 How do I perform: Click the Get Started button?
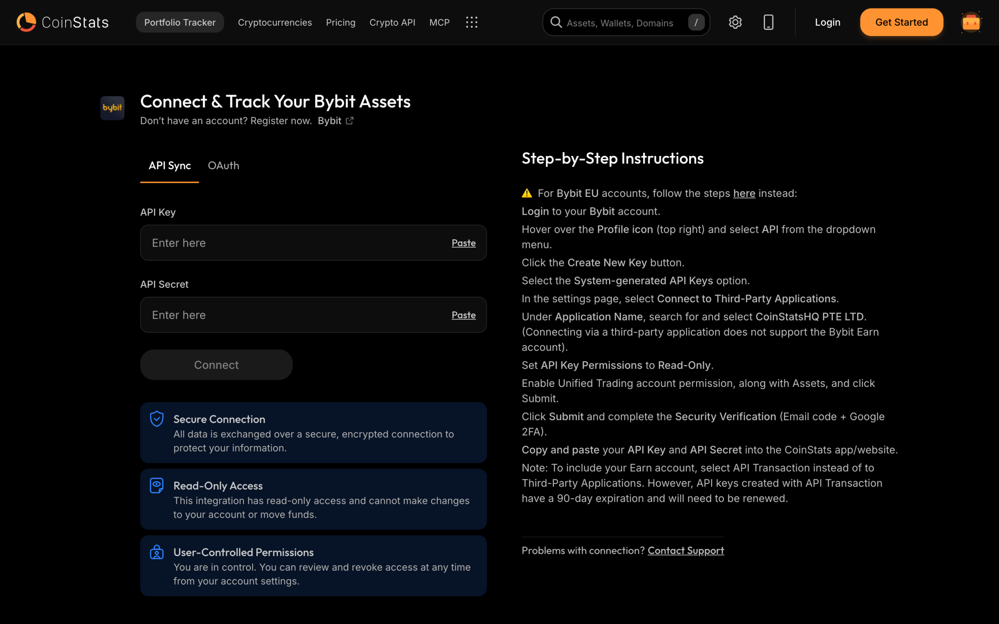pos(901,22)
